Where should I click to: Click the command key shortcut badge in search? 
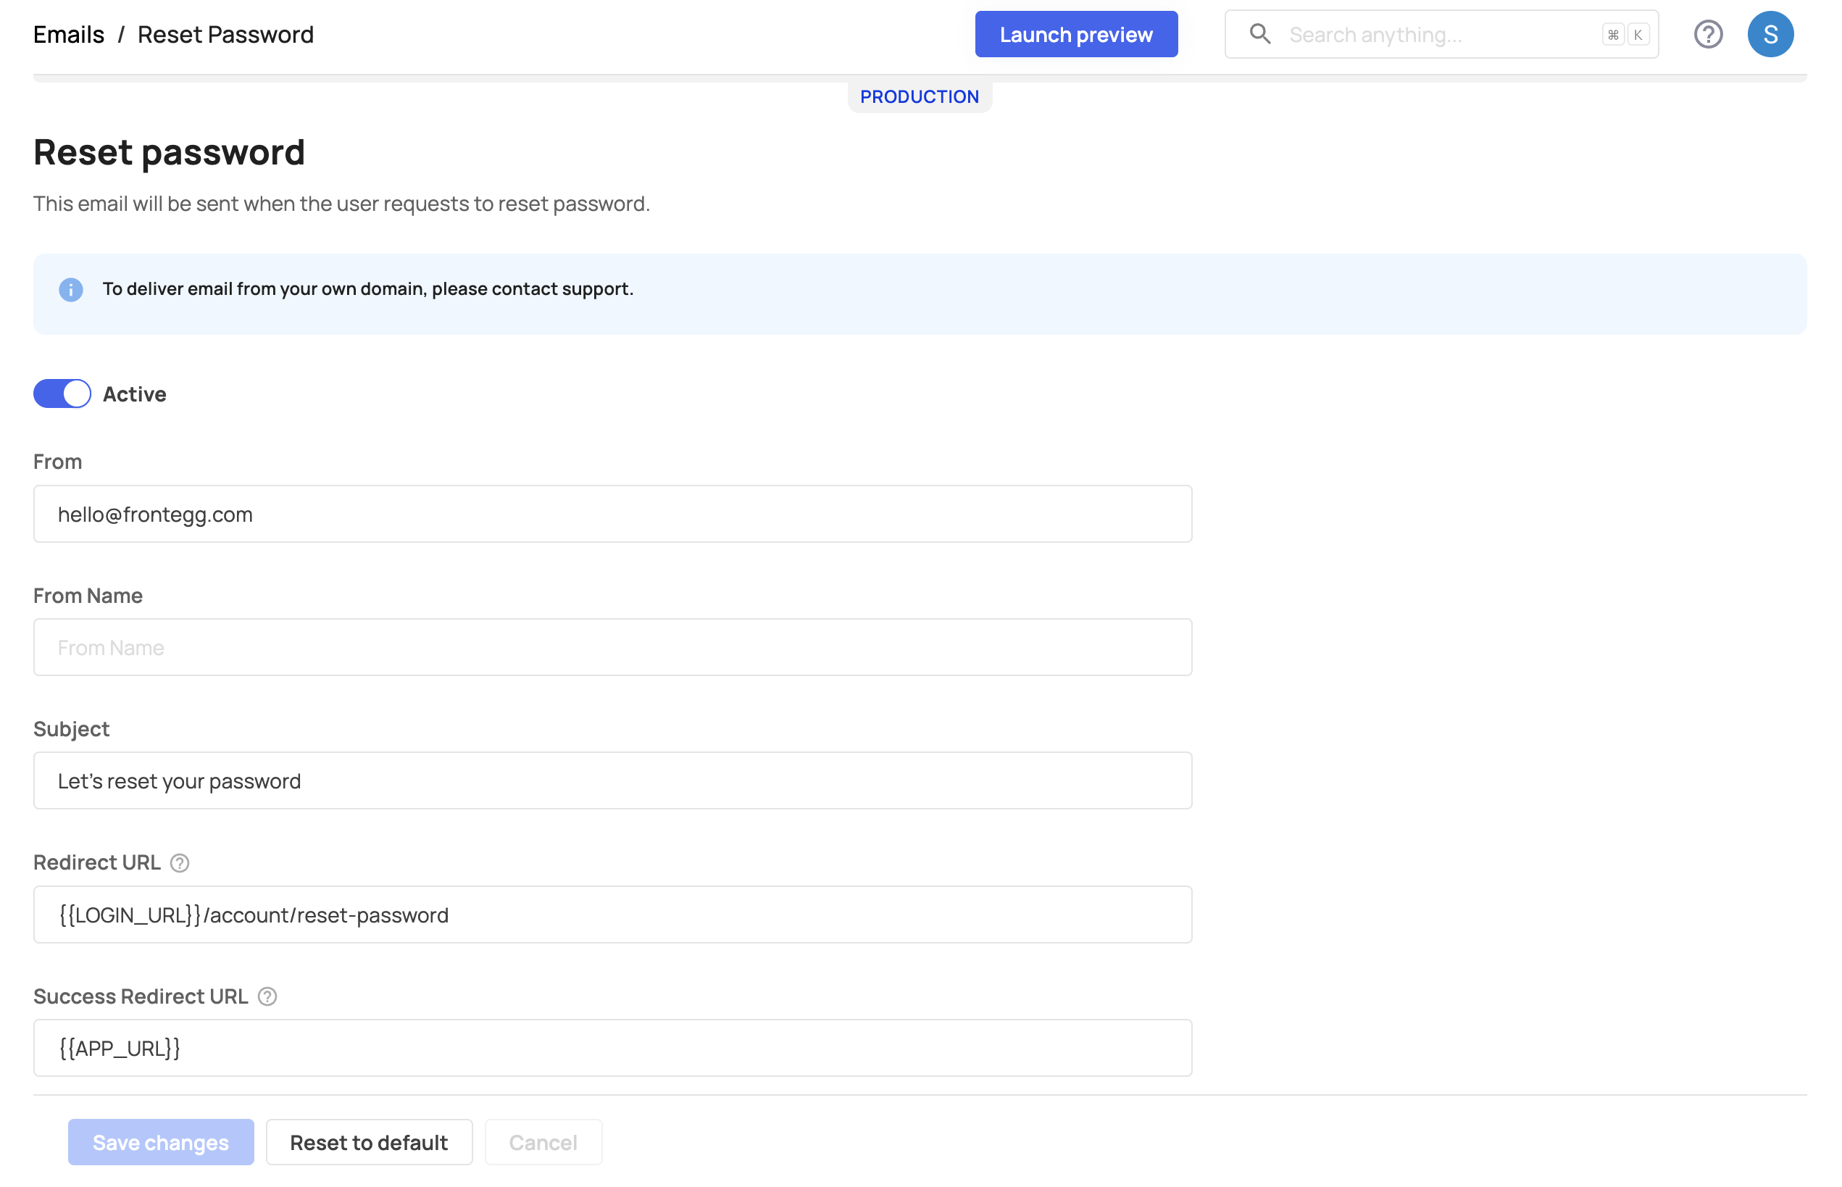click(1612, 34)
